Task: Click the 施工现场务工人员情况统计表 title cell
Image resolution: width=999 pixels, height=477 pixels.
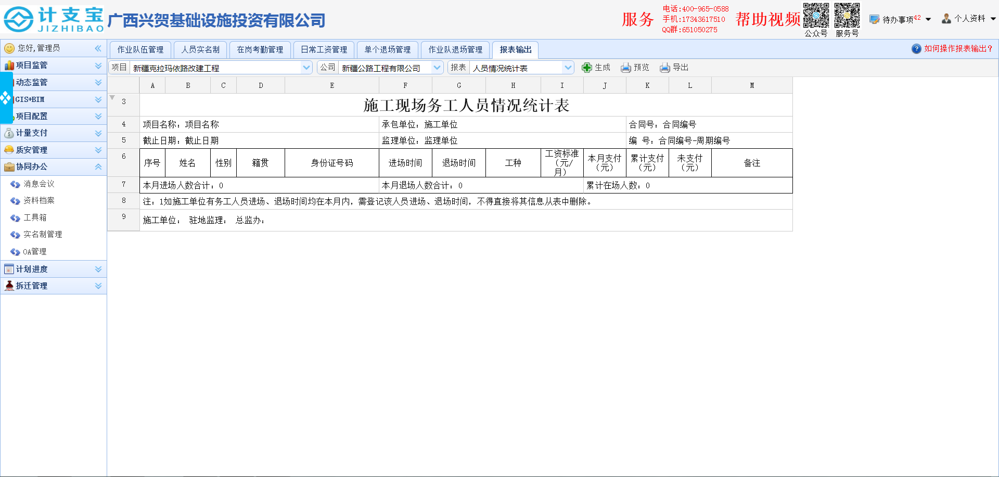Action: pyautogui.click(x=466, y=105)
